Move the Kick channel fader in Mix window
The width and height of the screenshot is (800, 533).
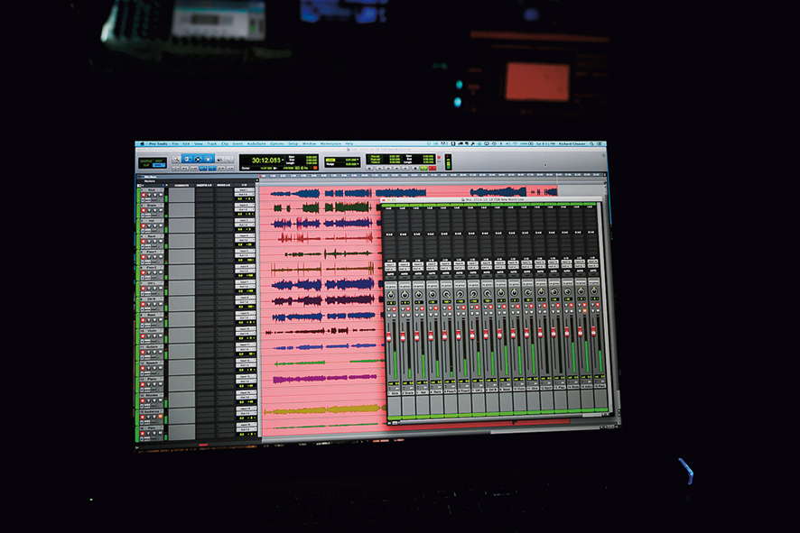[389, 336]
